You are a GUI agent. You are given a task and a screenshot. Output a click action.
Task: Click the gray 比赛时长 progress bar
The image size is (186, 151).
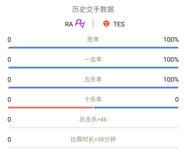coord(93,148)
